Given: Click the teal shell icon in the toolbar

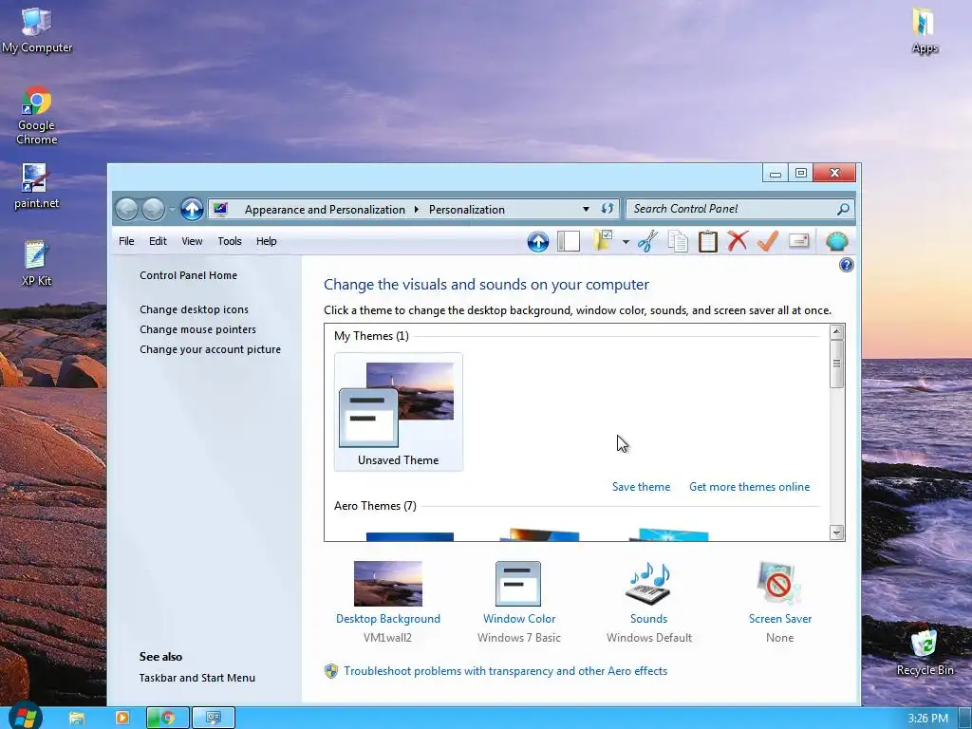Looking at the screenshot, I should [836, 241].
